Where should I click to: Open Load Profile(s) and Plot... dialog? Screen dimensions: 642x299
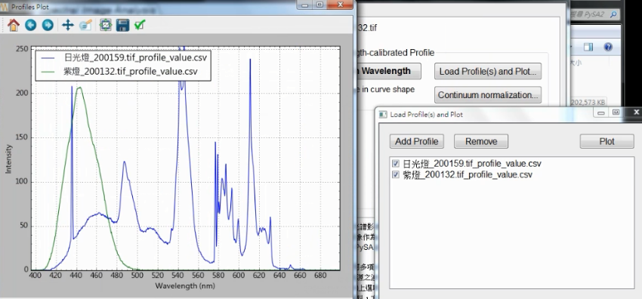(x=488, y=71)
